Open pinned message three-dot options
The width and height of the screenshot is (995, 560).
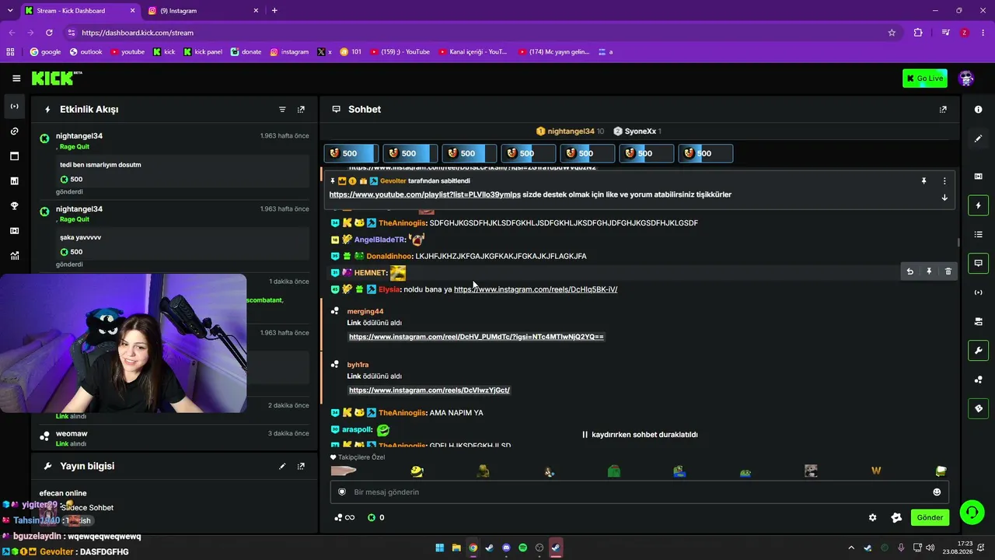tap(944, 181)
